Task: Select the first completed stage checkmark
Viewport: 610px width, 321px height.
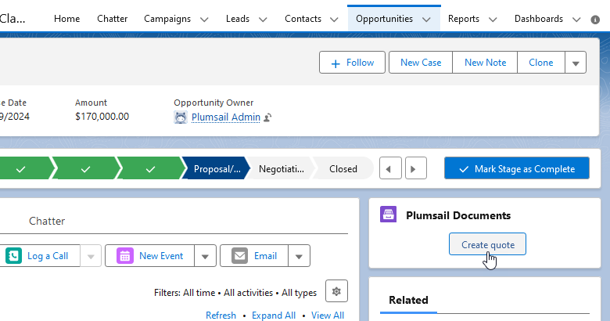Action: [x=20, y=168]
